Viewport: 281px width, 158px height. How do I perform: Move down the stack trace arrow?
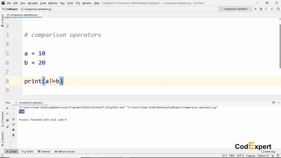tap(13, 114)
